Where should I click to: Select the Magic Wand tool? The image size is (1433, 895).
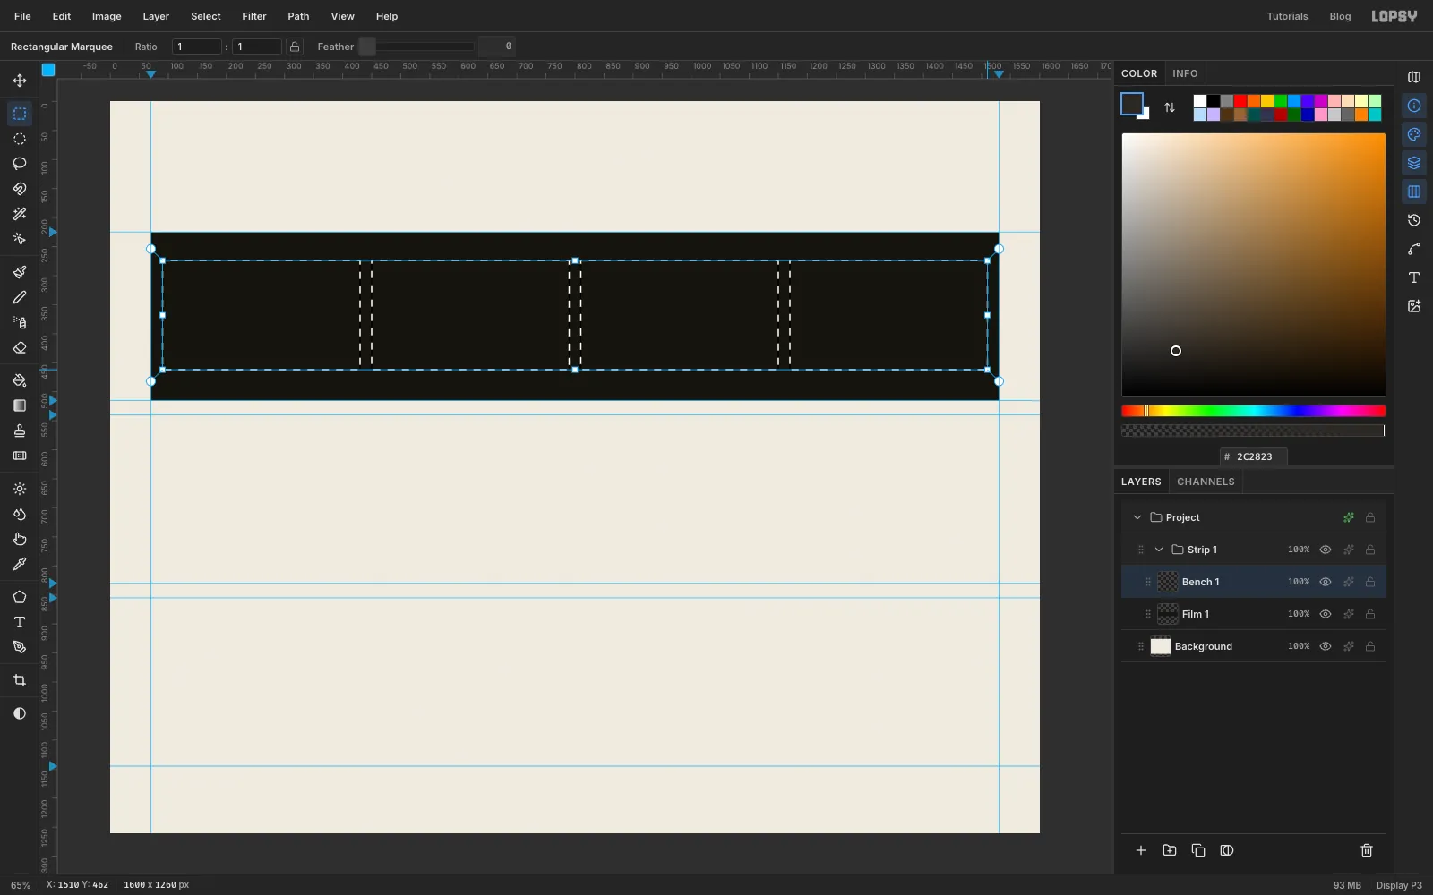[20, 214]
